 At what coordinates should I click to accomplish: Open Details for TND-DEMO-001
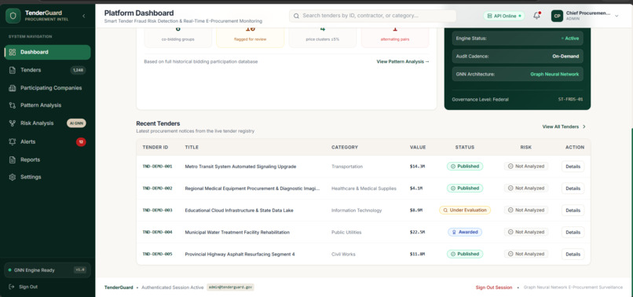coord(573,167)
